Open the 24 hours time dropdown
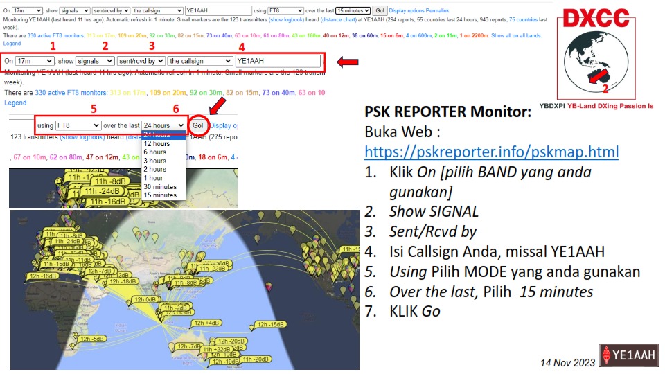This screenshot has width=665, height=374. coord(163,125)
